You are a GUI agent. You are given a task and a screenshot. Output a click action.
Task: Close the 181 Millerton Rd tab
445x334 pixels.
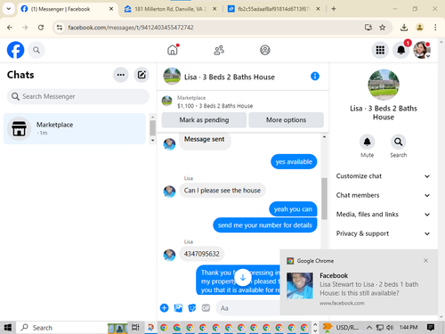[214, 9]
